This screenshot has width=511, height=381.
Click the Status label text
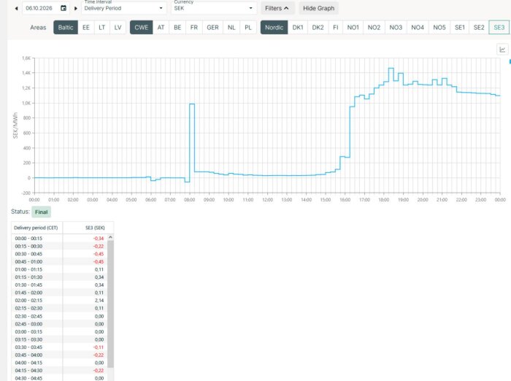tap(20, 212)
